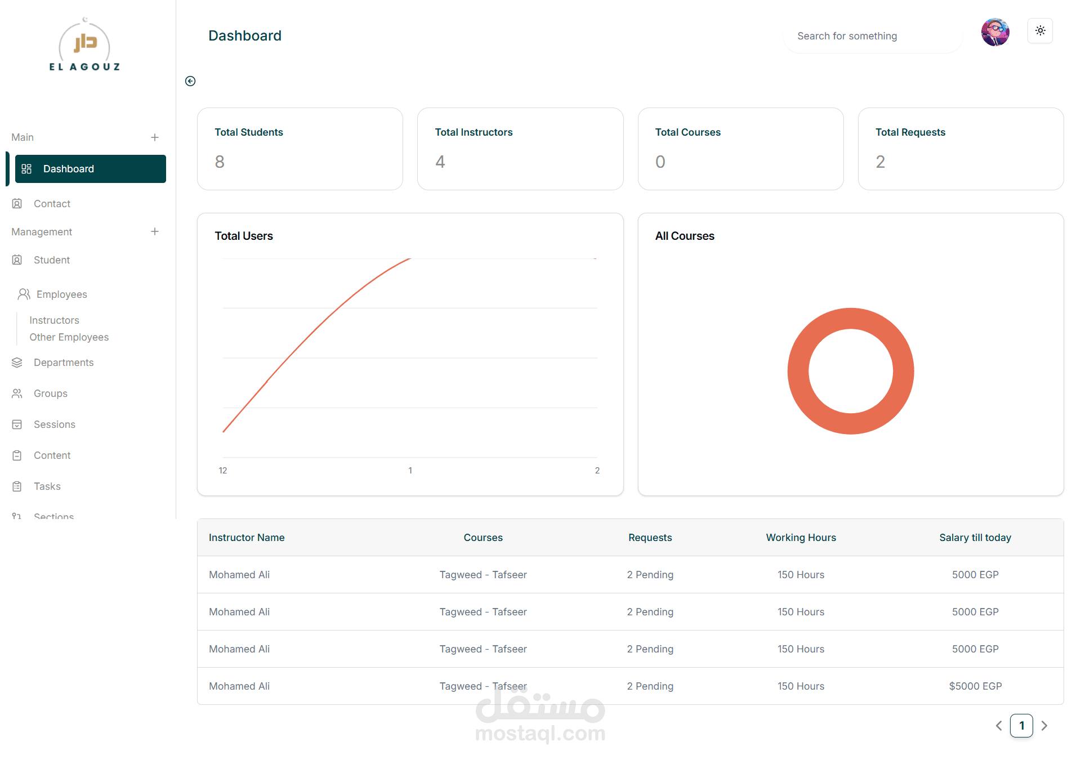Toggle light/dark theme sun button

click(x=1040, y=31)
